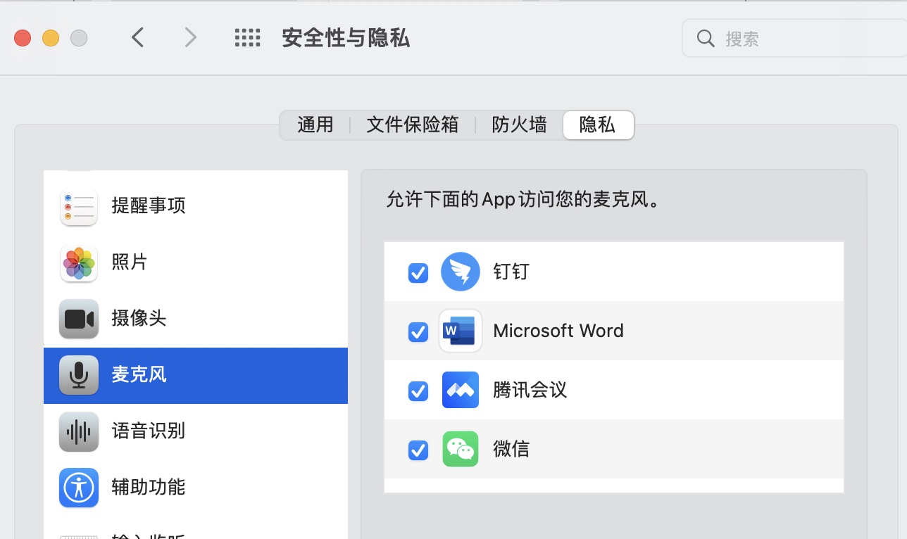Screen dimensions: 907x539
Task: Minimize the window with yellow button
Action: [x=51, y=38]
